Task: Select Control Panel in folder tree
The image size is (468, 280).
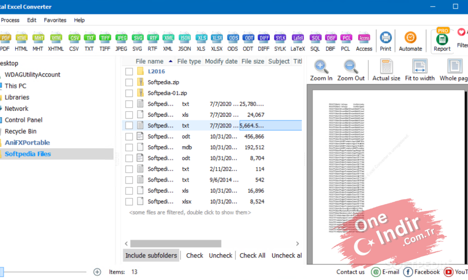Action: click(23, 120)
